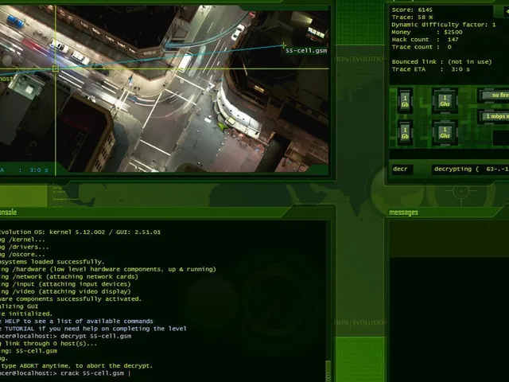This screenshot has width=509, height=382.
Task: Click the 55-cell.gsm label on the map
Action: 306,51
